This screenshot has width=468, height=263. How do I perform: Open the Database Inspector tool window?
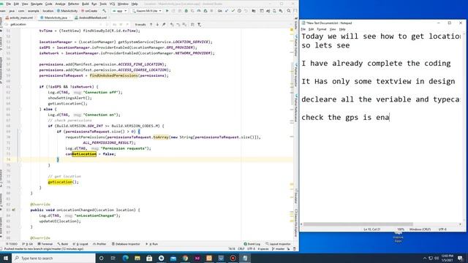point(126,244)
